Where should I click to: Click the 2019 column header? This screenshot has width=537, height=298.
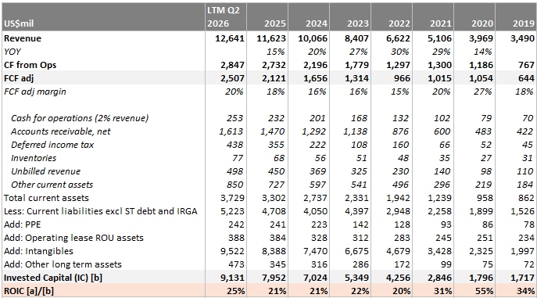click(524, 23)
